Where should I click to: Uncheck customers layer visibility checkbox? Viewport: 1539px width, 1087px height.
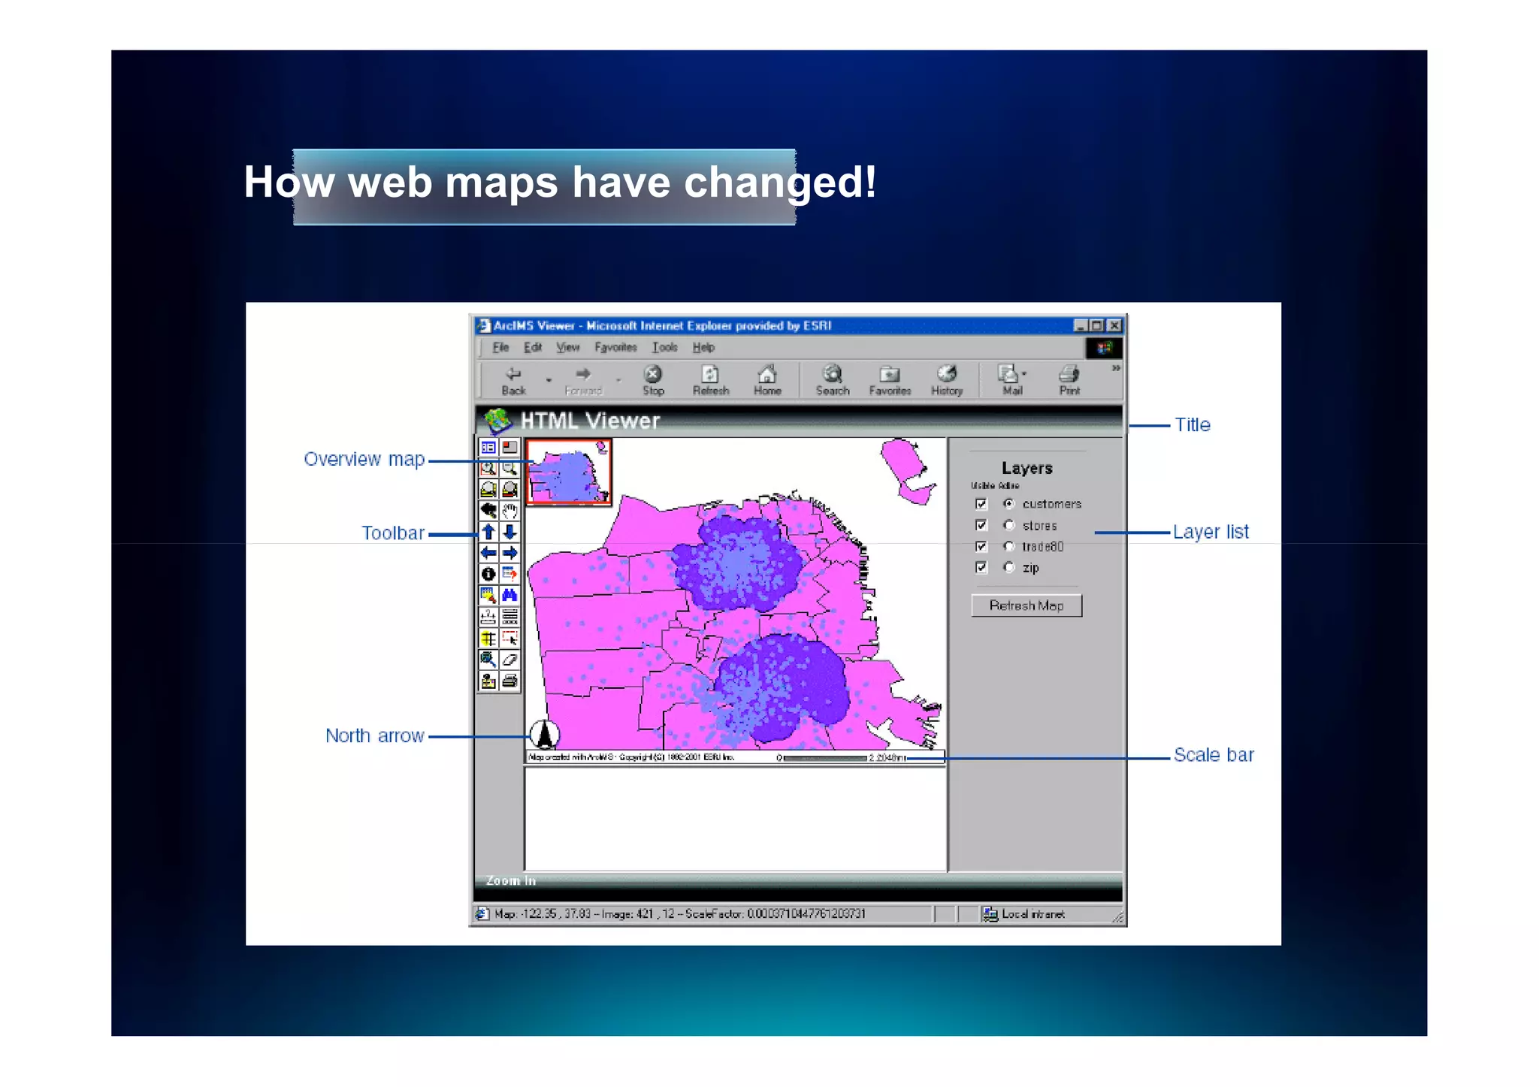click(x=981, y=504)
